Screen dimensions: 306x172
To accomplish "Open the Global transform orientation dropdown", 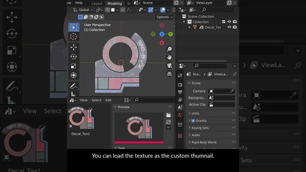I will [x=83, y=10].
